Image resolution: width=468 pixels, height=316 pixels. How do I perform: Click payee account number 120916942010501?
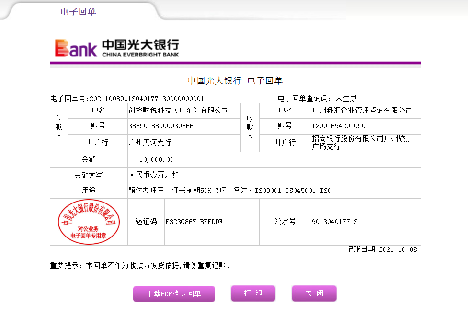point(340,126)
